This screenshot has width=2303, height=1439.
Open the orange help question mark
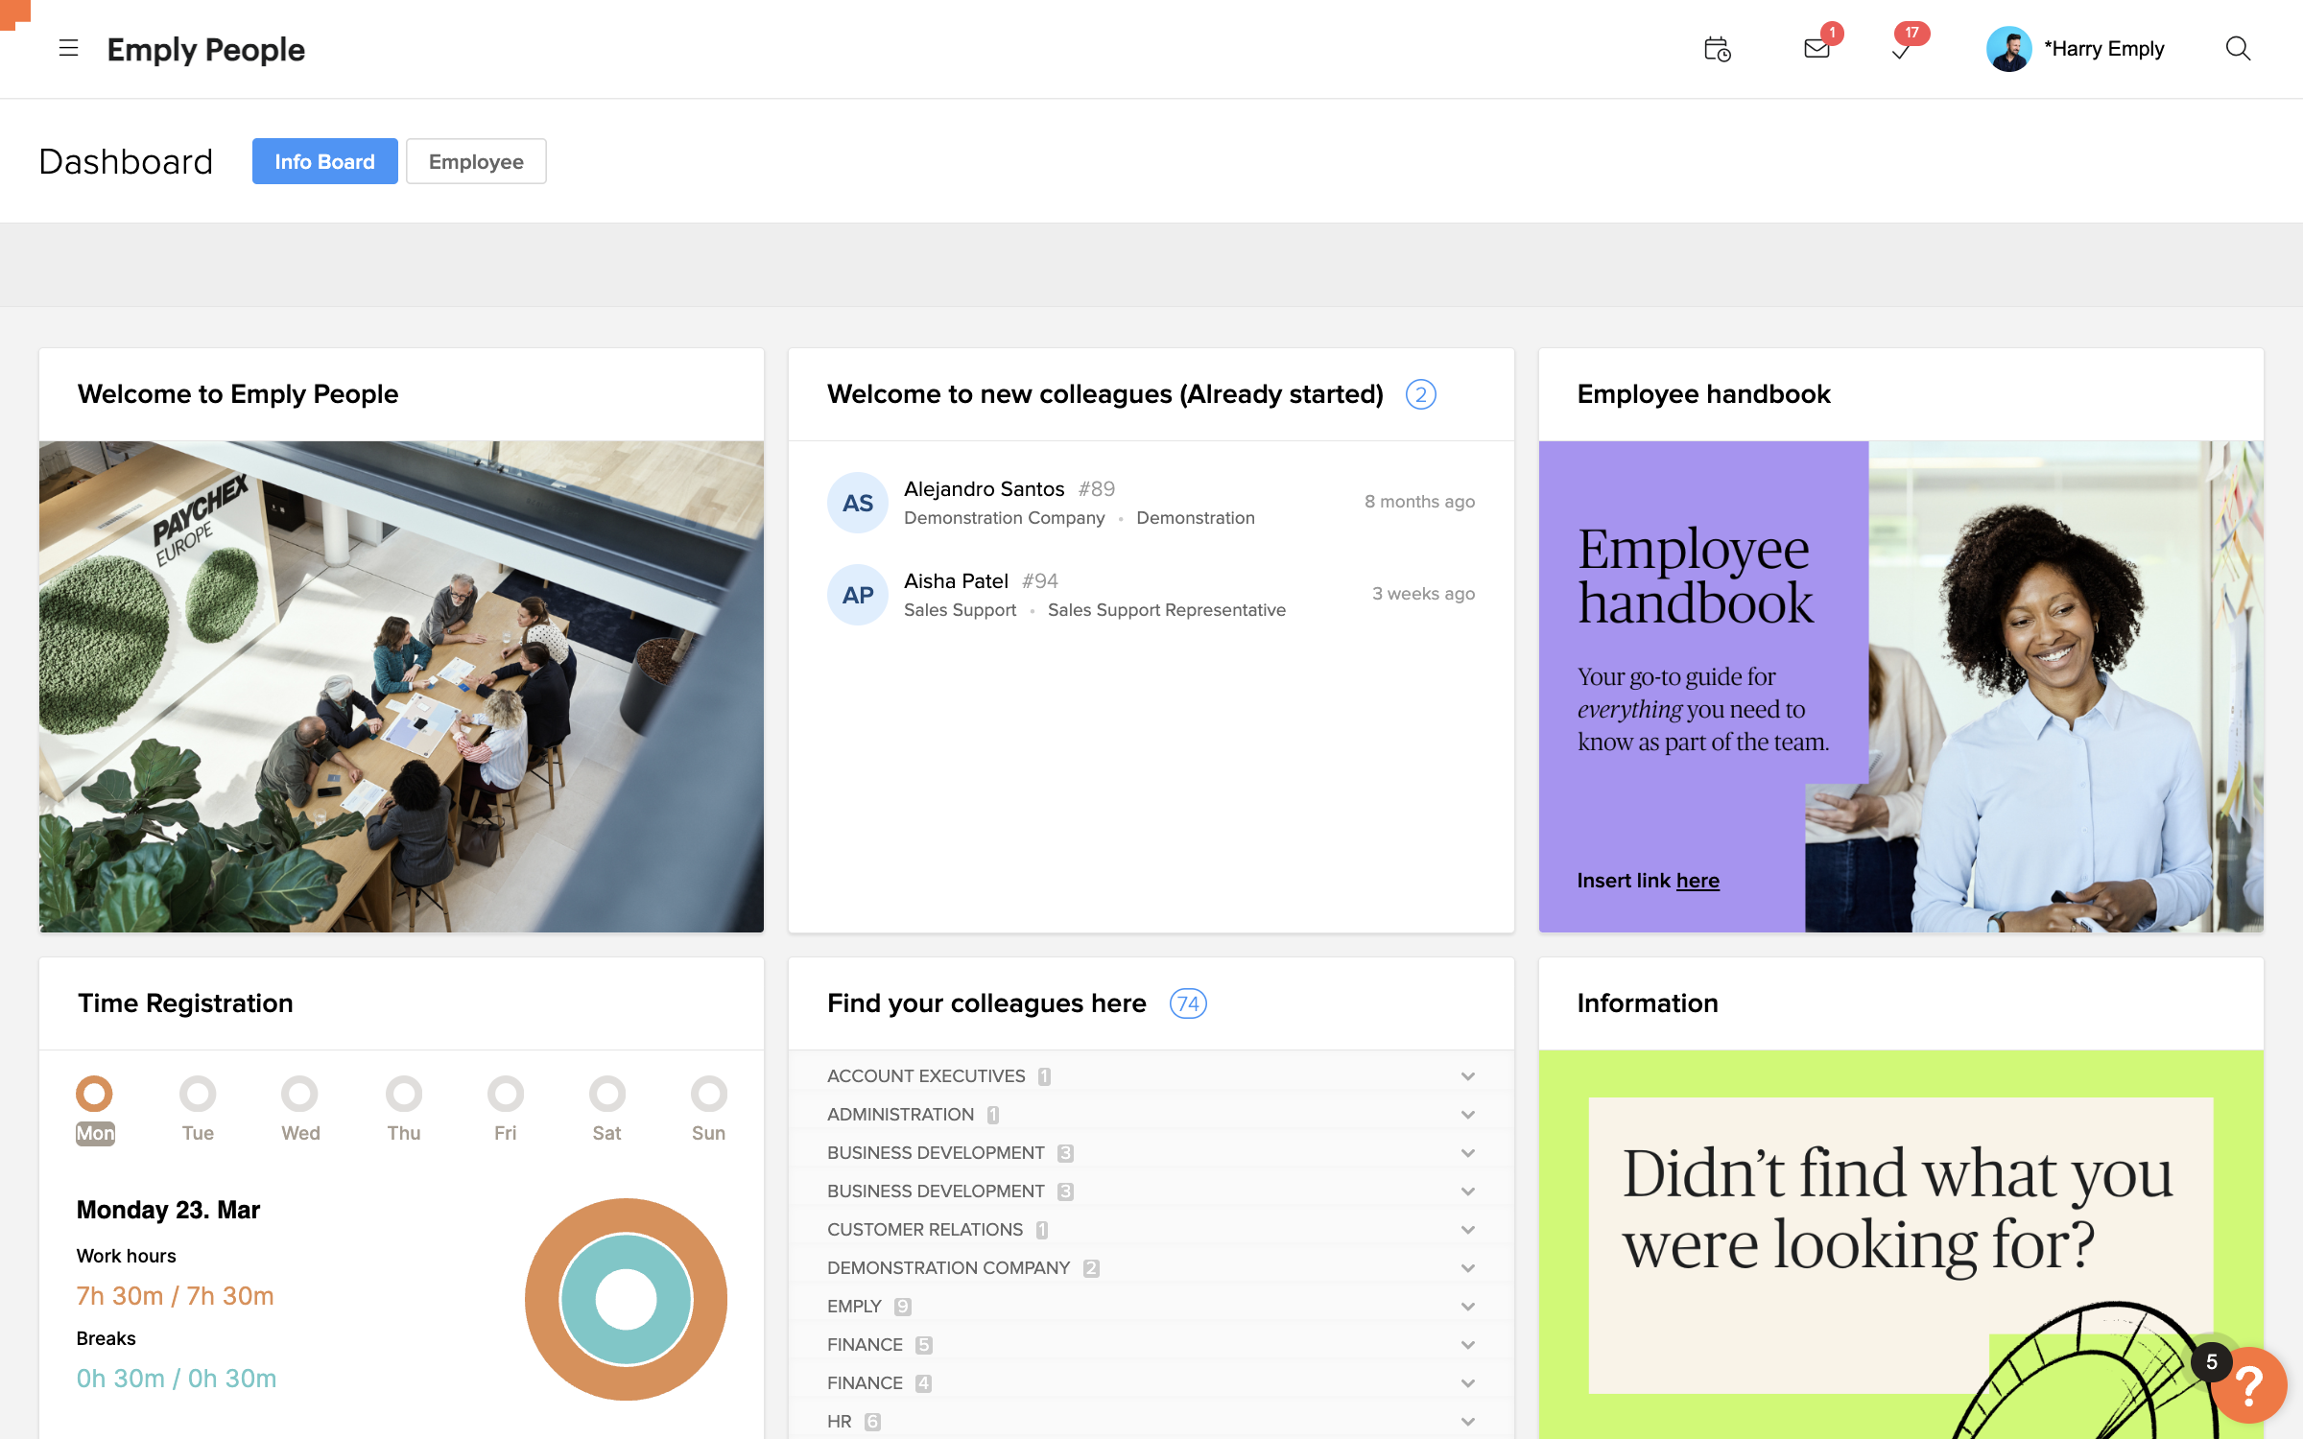(2250, 1384)
